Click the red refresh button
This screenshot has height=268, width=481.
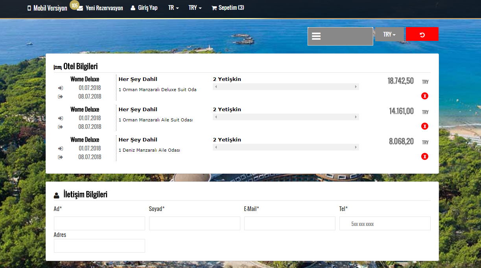[422, 34]
